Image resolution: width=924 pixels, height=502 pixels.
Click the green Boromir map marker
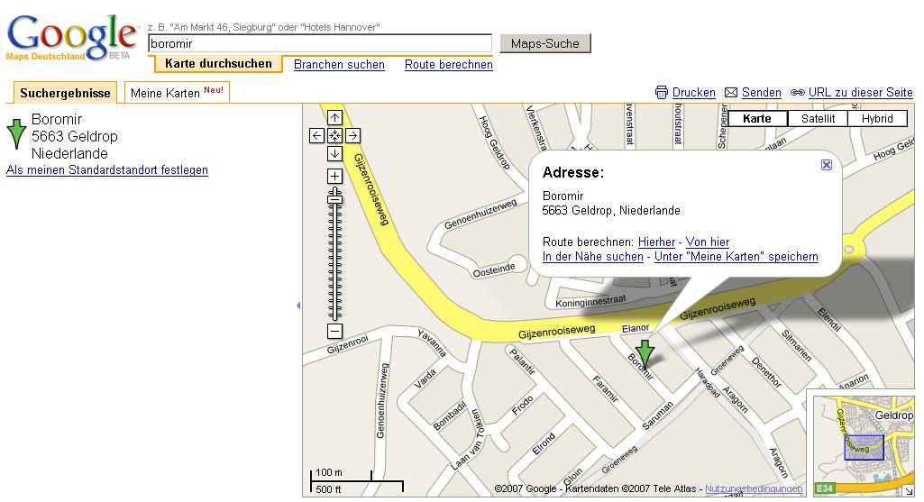point(645,353)
